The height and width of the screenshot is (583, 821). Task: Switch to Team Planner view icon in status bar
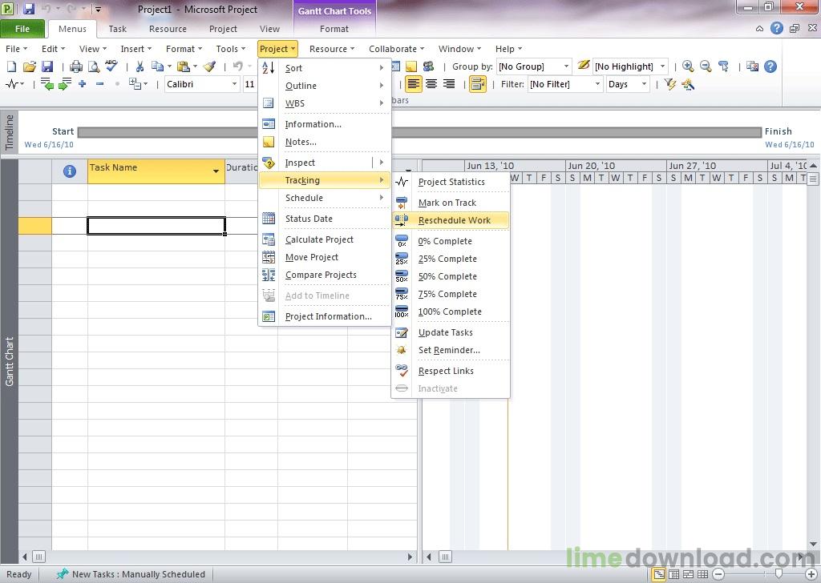688,575
